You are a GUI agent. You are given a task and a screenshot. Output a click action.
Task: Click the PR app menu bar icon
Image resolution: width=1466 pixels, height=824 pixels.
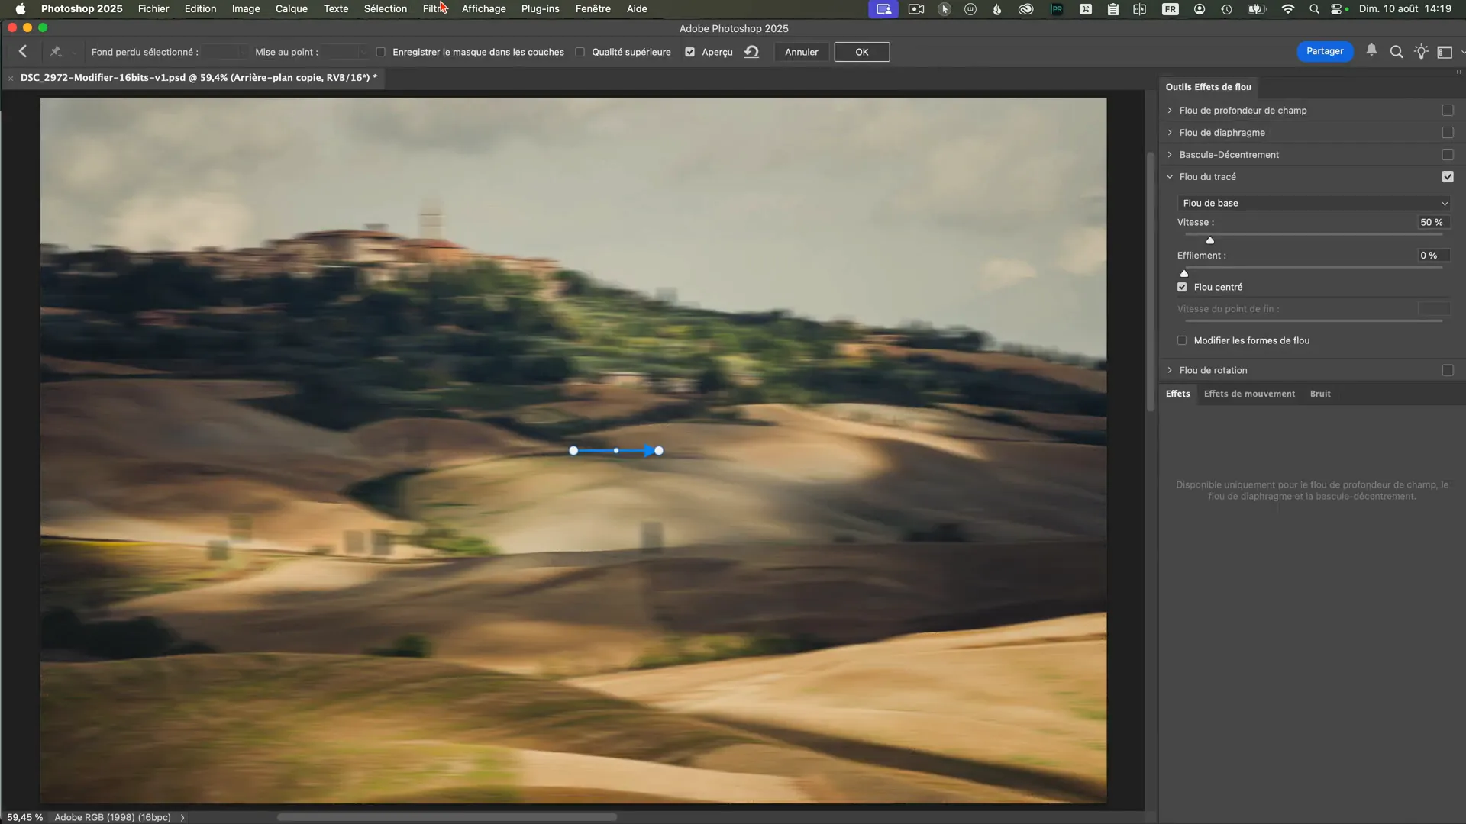click(x=1056, y=8)
